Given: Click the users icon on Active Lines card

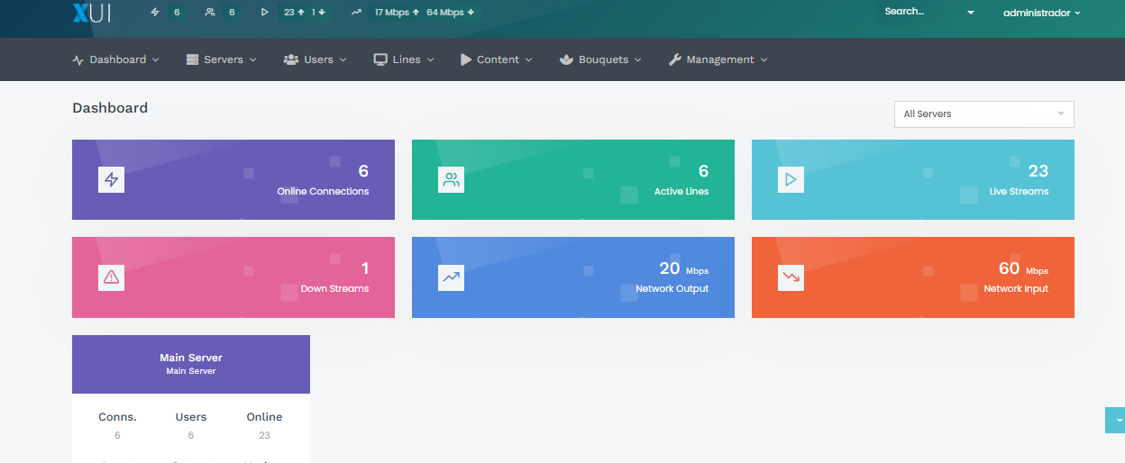Looking at the screenshot, I should click(x=451, y=179).
